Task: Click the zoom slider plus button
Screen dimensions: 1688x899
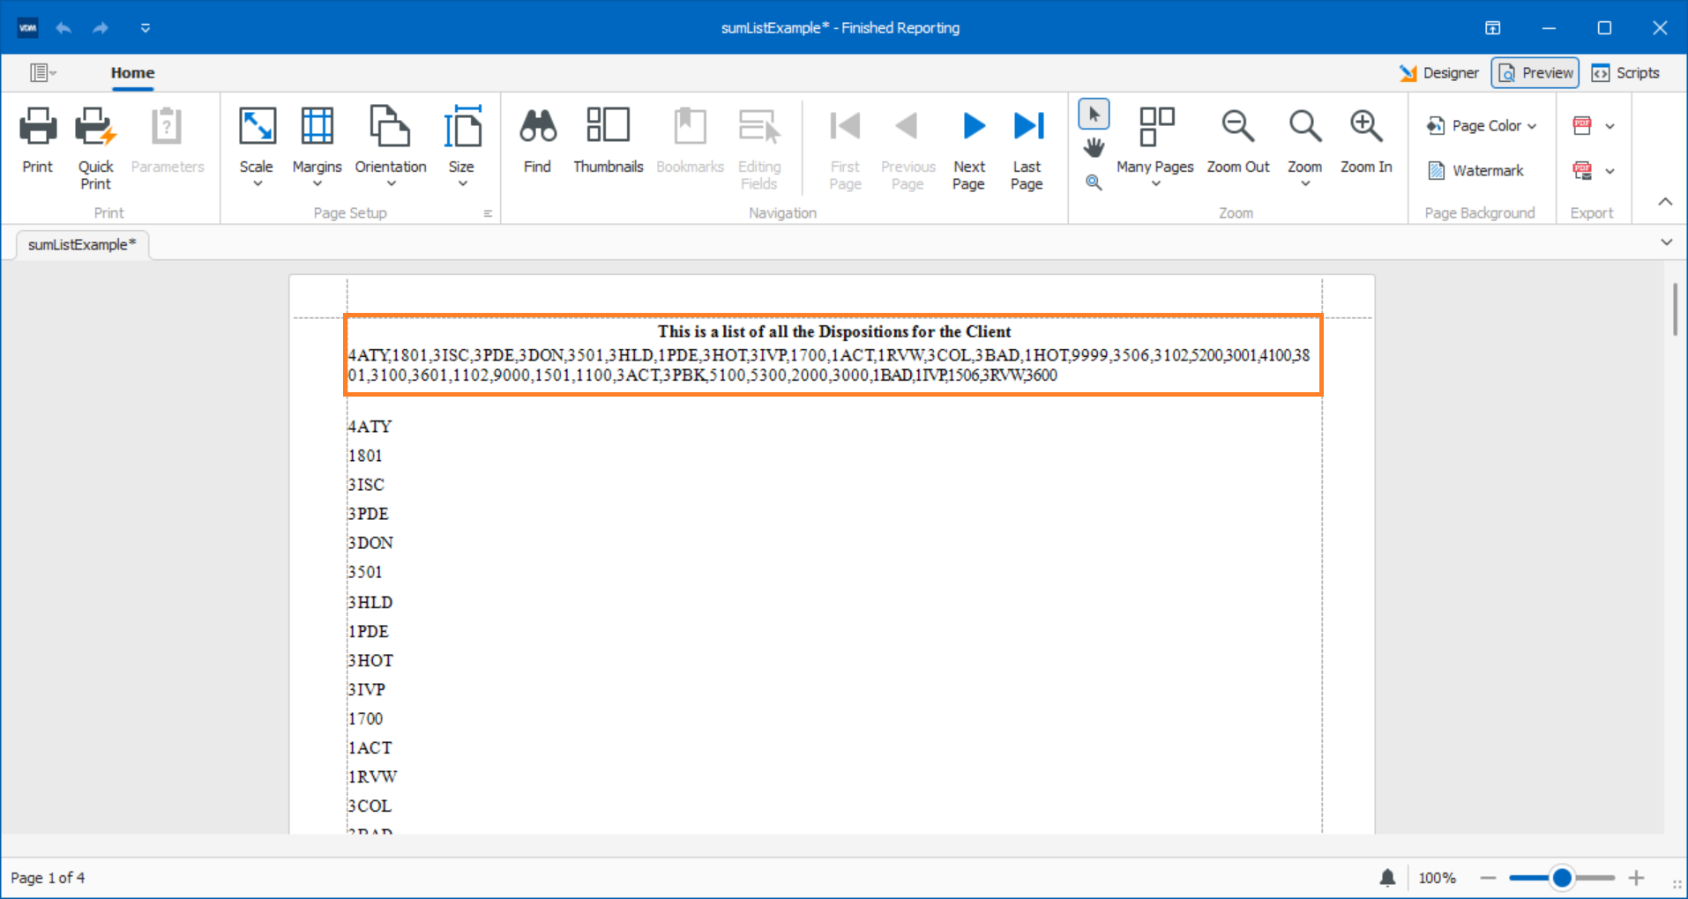Action: point(1637,878)
